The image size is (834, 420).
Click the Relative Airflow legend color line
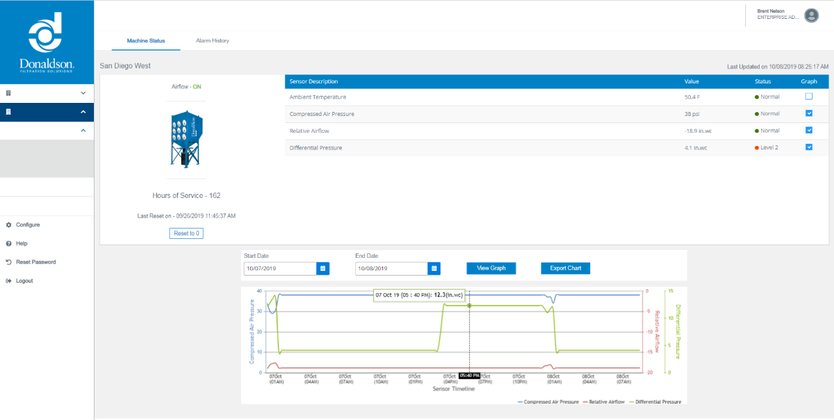(x=585, y=402)
